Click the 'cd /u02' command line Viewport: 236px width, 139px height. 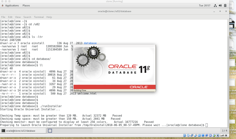(20, 24)
